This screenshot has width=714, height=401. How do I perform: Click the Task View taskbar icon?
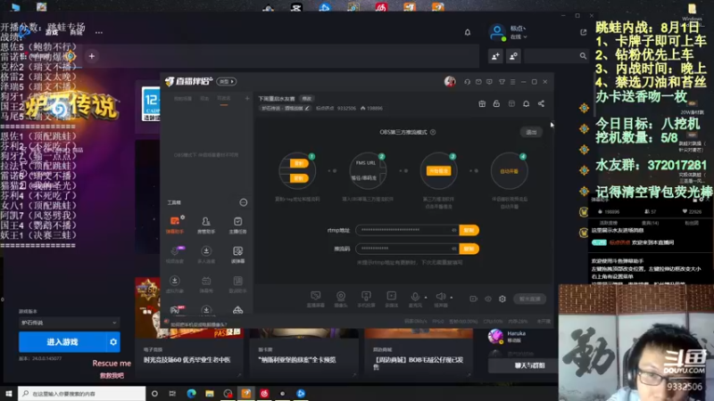[x=172, y=393]
